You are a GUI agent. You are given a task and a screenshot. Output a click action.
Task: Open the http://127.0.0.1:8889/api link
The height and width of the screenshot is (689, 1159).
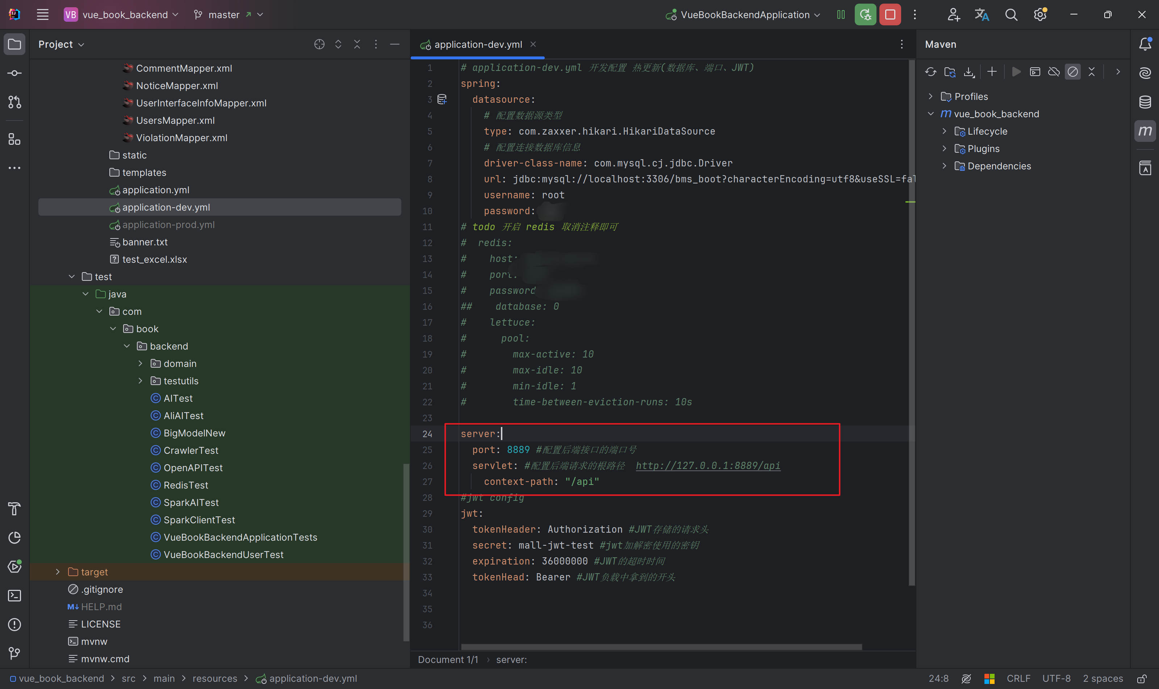click(708, 465)
